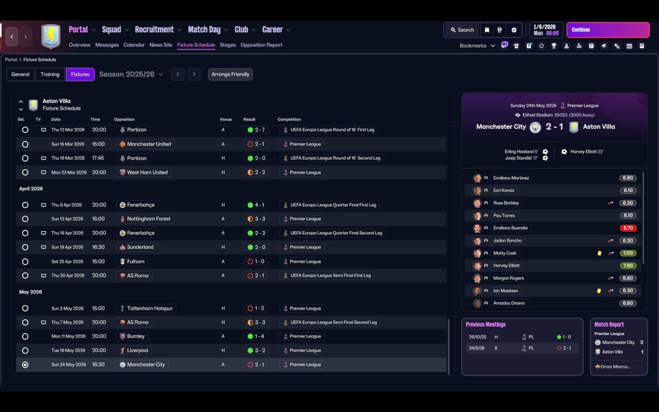Select the Liverpool fixture radio button
659x412 pixels.
point(25,351)
